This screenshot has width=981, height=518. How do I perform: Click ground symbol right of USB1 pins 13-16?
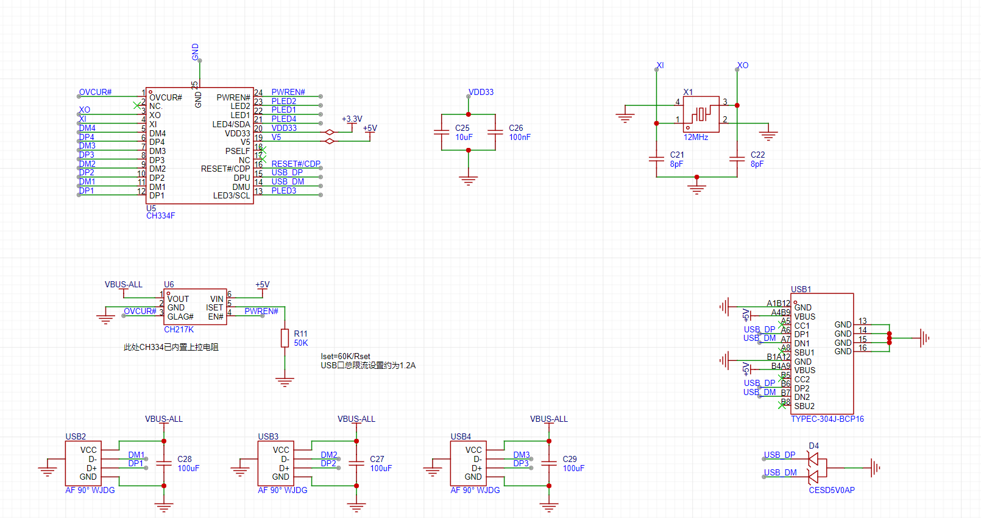(924, 338)
